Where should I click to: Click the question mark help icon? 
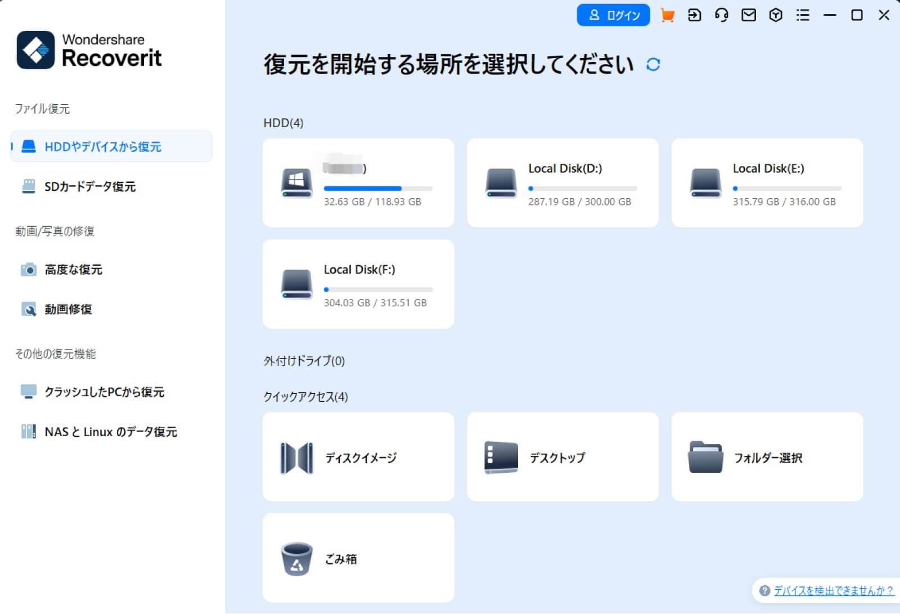764,590
